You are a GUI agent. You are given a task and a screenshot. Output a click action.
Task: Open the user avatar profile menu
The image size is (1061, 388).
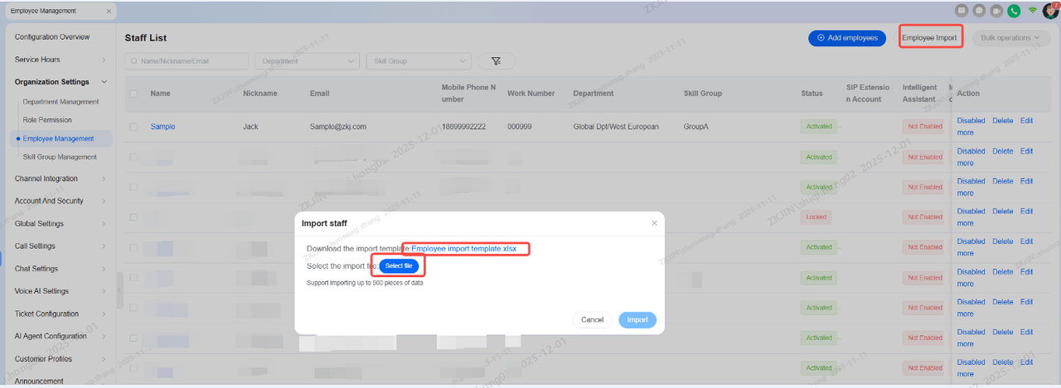[1051, 11]
